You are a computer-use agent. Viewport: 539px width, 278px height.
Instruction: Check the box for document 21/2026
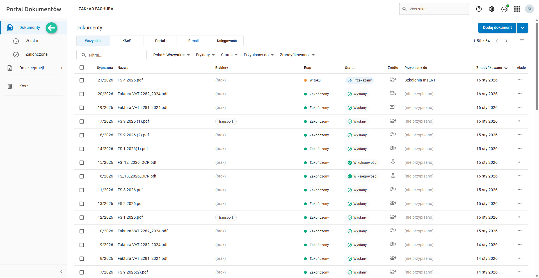click(x=82, y=80)
